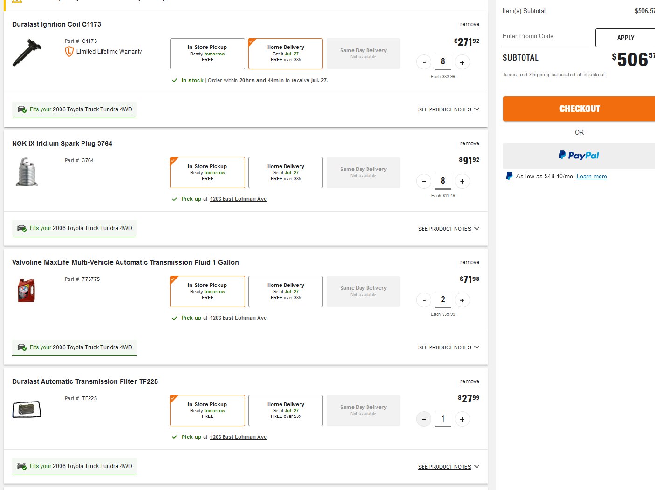Remove the Valvoline MaxLife fluid from cart
This screenshot has height=490, width=655.
point(470,262)
